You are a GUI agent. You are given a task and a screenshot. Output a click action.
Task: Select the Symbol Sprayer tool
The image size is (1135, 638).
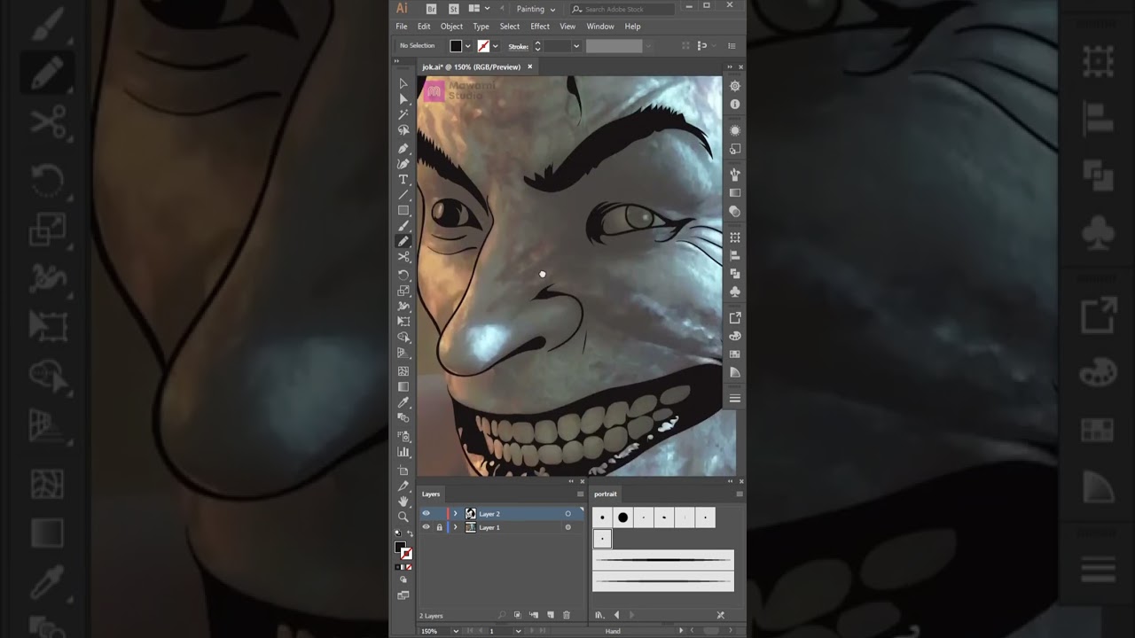click(x=403, y=437)
